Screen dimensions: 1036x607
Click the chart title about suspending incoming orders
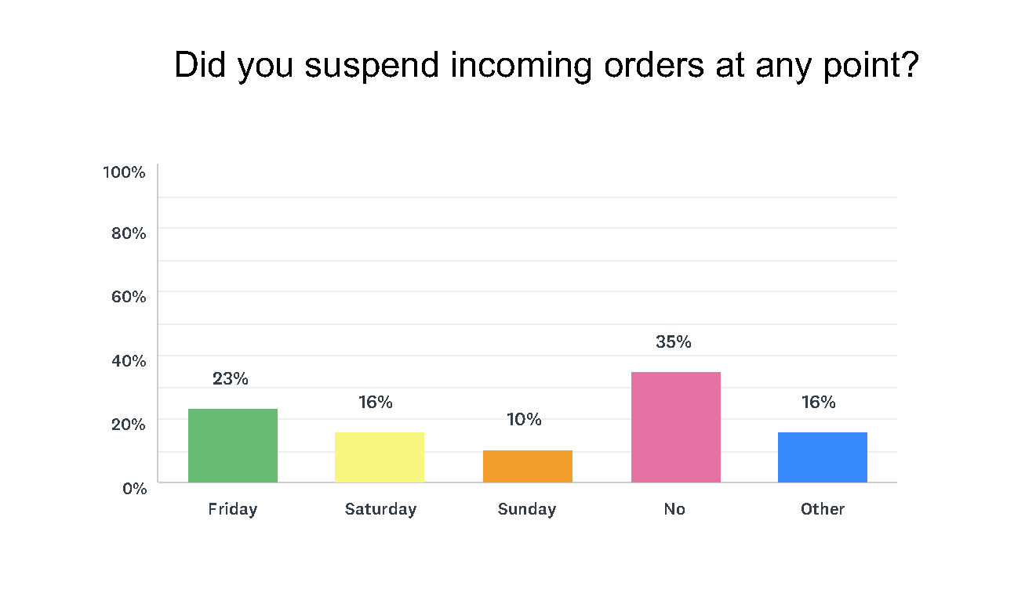(546, 65)
